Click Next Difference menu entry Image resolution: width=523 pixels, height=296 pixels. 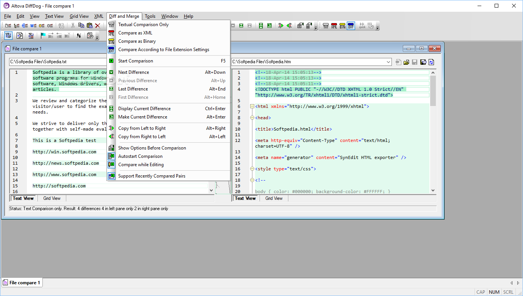[169, 72]
